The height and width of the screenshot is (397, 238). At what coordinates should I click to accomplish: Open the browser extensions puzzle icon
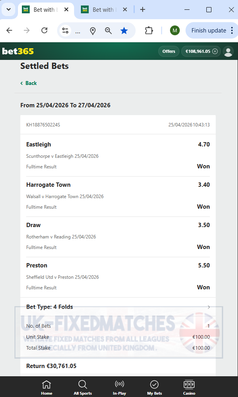149,31
